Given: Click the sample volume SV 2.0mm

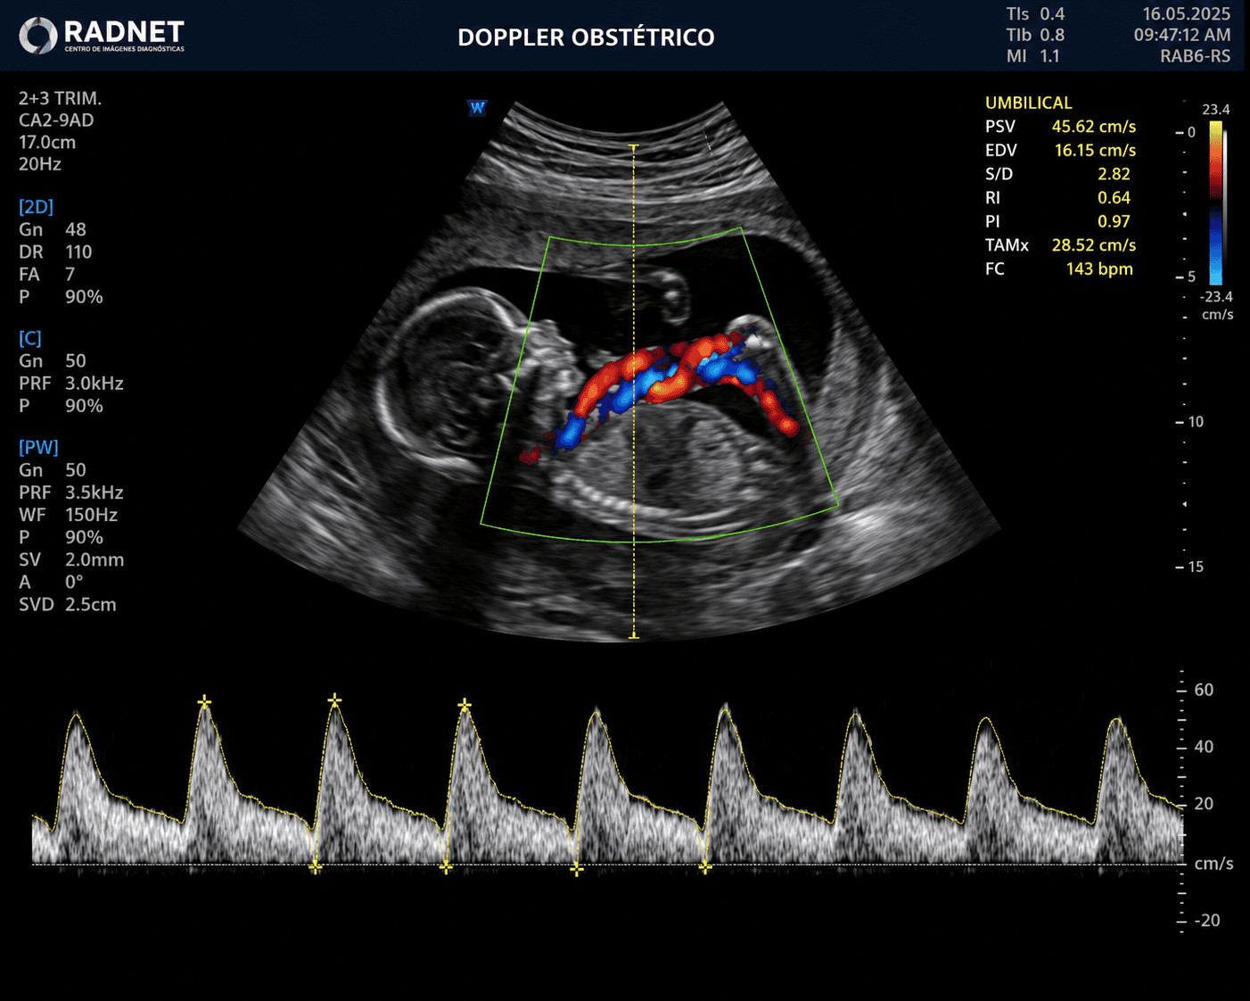Looking at the screenshot, I should [x=71, y=559].
